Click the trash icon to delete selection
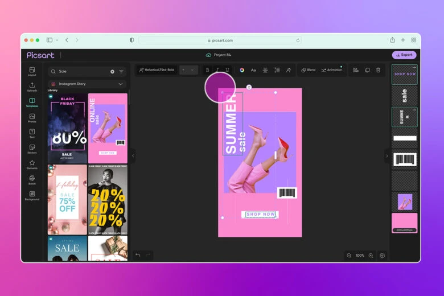 378,70
